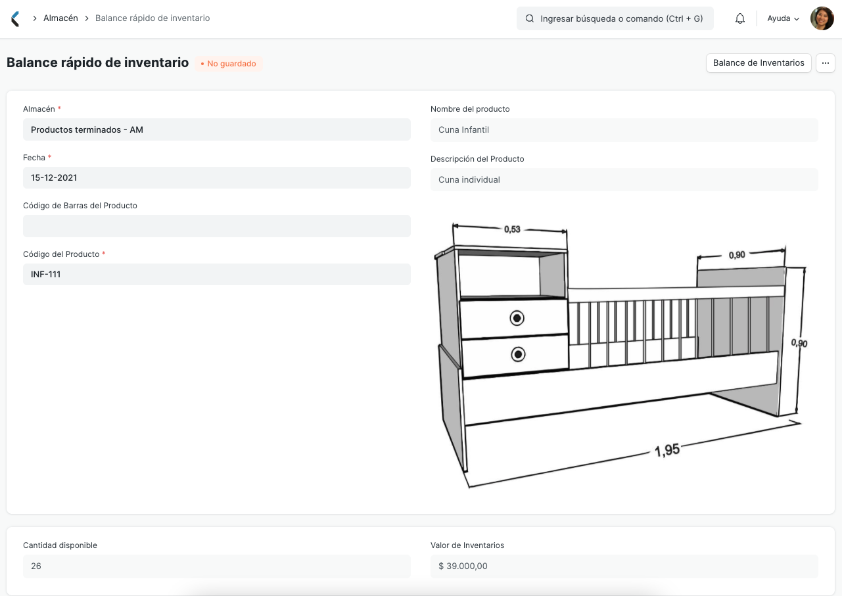Click the Código de Barras field
This screenshot has height=596, width=842.
click(217, 226)
